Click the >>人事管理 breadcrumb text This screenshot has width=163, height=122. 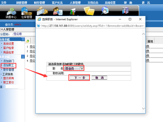[7, 30]
